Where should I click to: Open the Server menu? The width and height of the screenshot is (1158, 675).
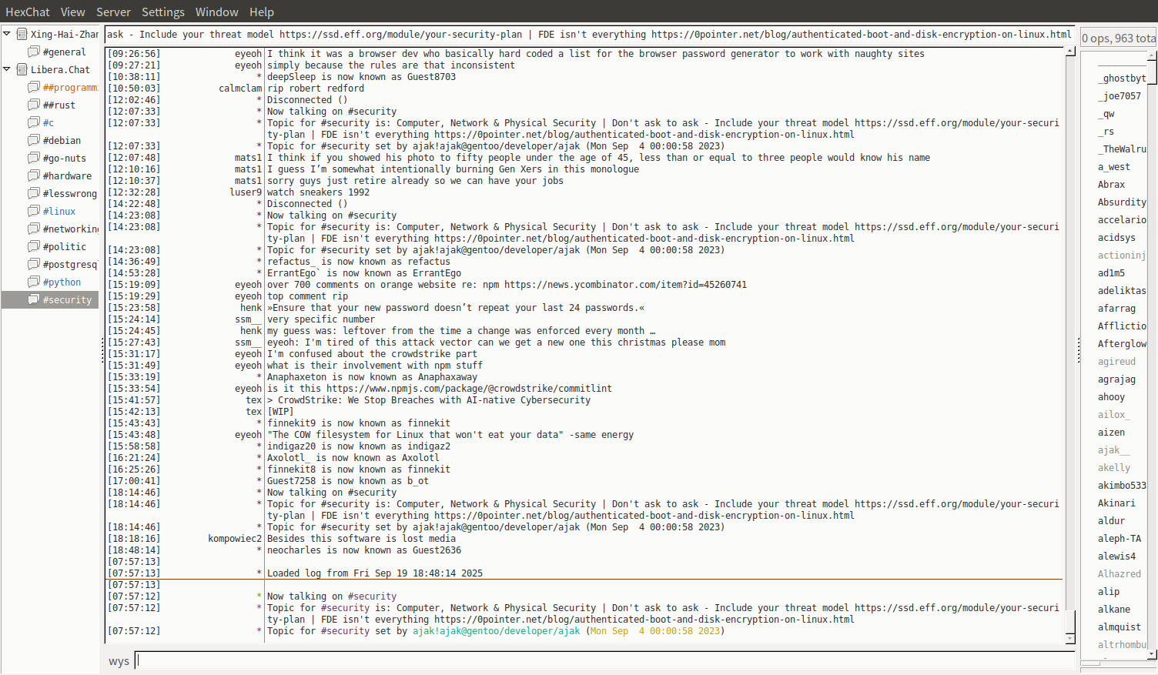coord(113,12)
